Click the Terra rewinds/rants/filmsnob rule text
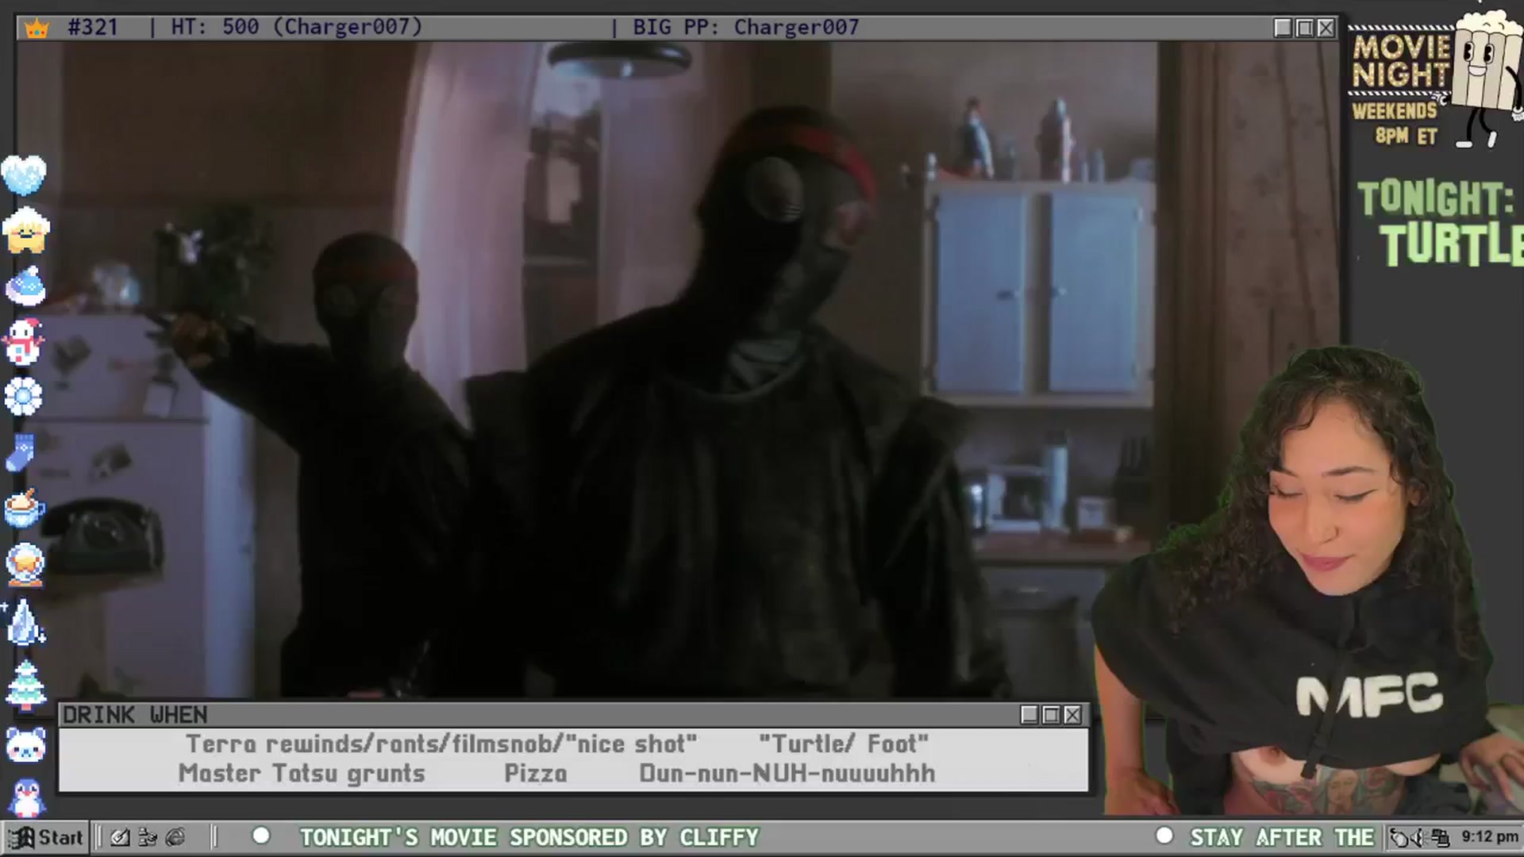The width and height of the screenshot is (1524, 857). (x=441, y=744)
